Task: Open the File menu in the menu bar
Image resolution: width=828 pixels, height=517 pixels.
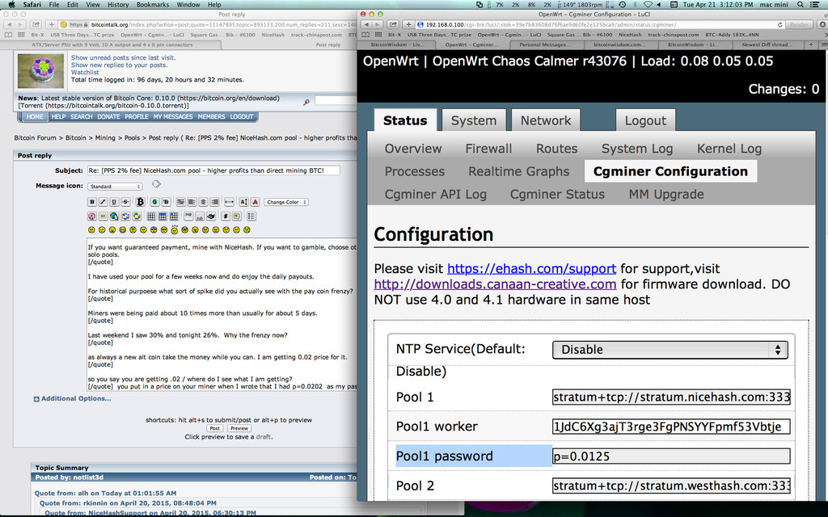Action: point(54,4)
